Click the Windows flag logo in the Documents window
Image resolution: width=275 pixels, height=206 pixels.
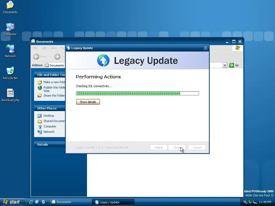pos(238,48)
